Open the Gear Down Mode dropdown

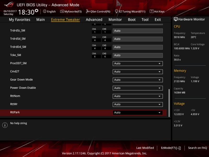click(x=138, y=80)
